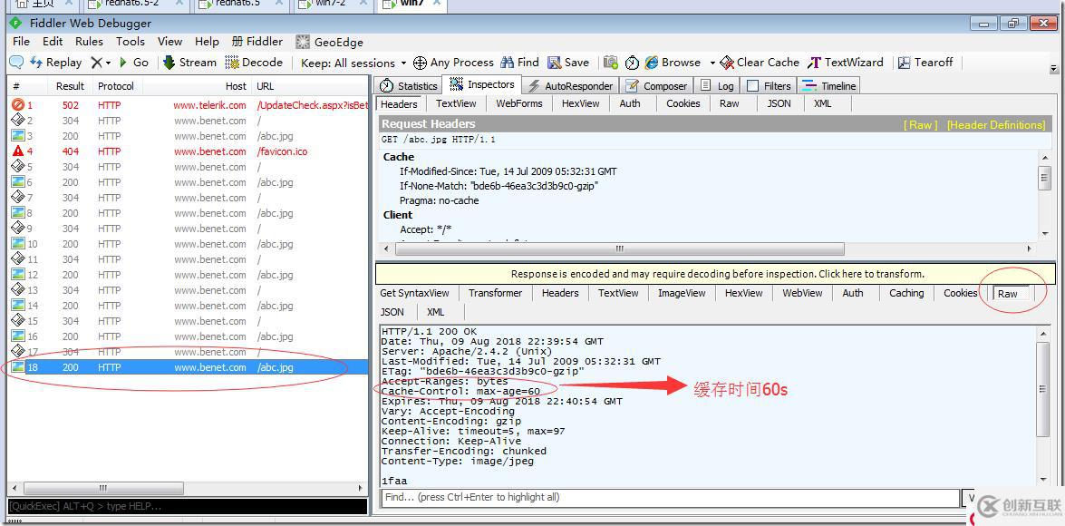This screenshot has height=526, width=1065.
Task: Click the comment speech bubble icon
Action: 16,63
